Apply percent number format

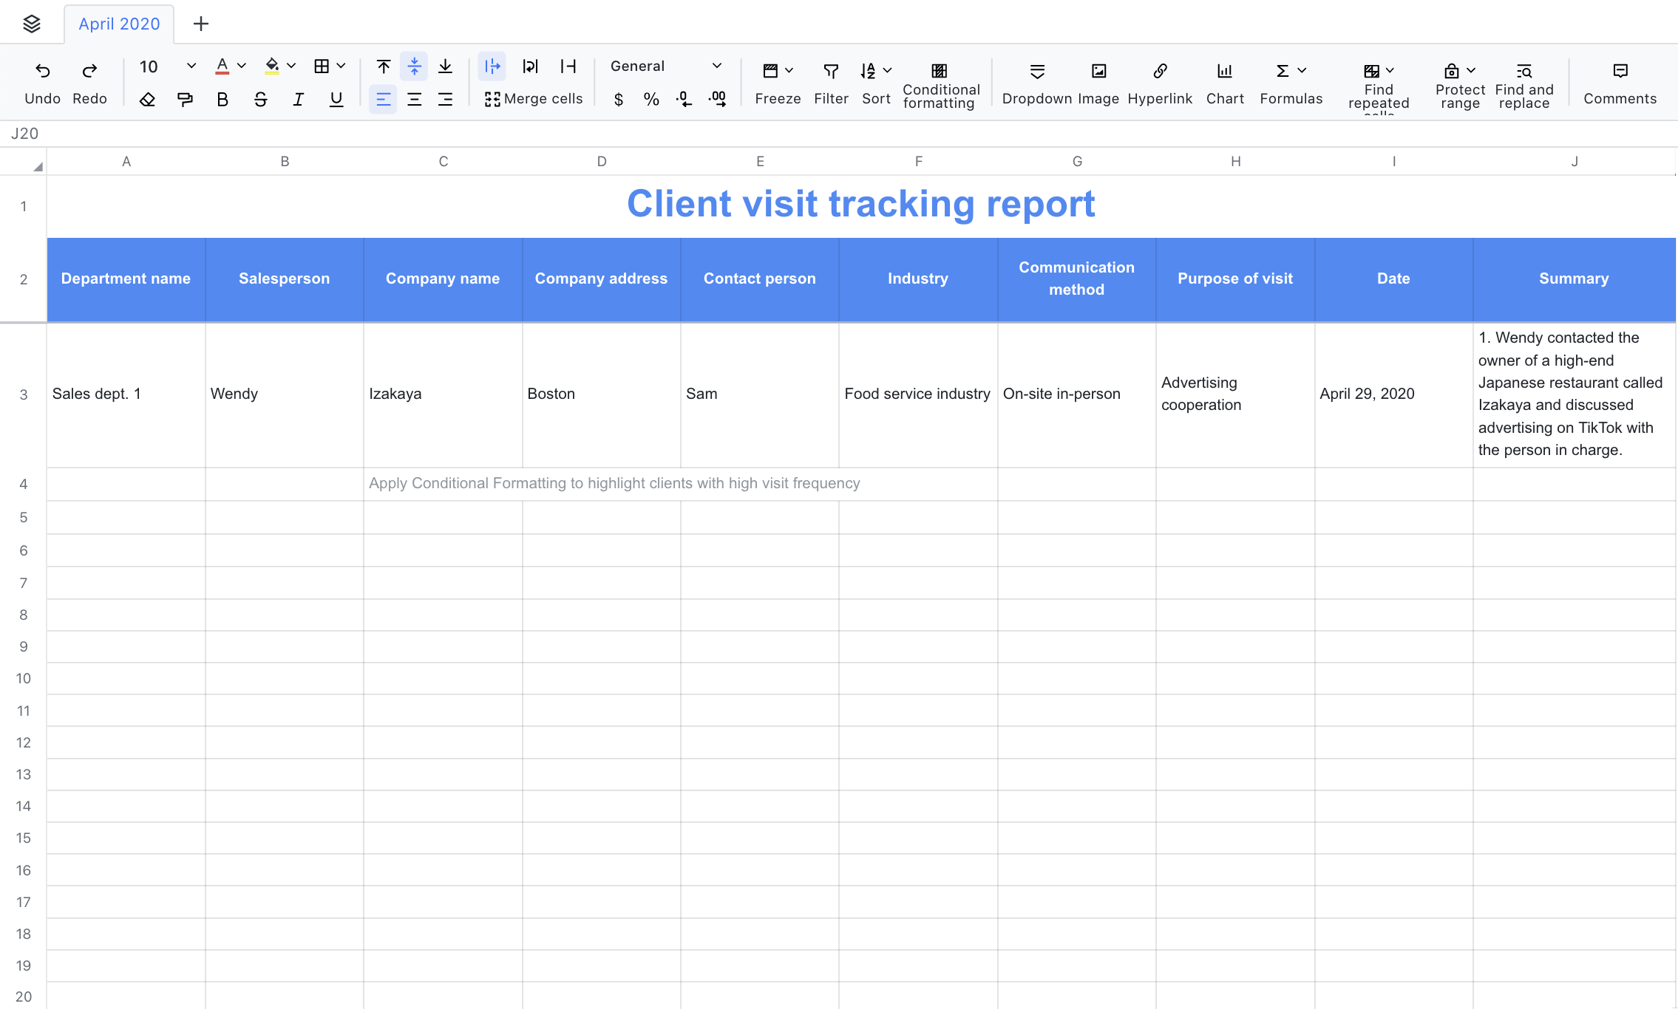(x=651, y=99)
